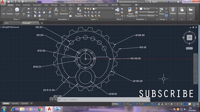
Task: Open the Parametric ribbon tab
Action: [x=37, y=5]
